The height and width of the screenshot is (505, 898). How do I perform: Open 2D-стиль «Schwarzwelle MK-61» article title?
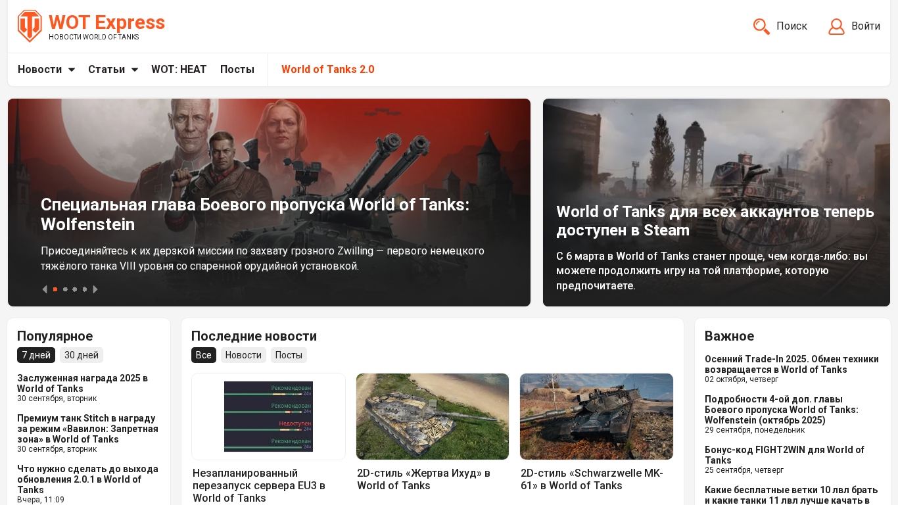click(x=592, y=479)
